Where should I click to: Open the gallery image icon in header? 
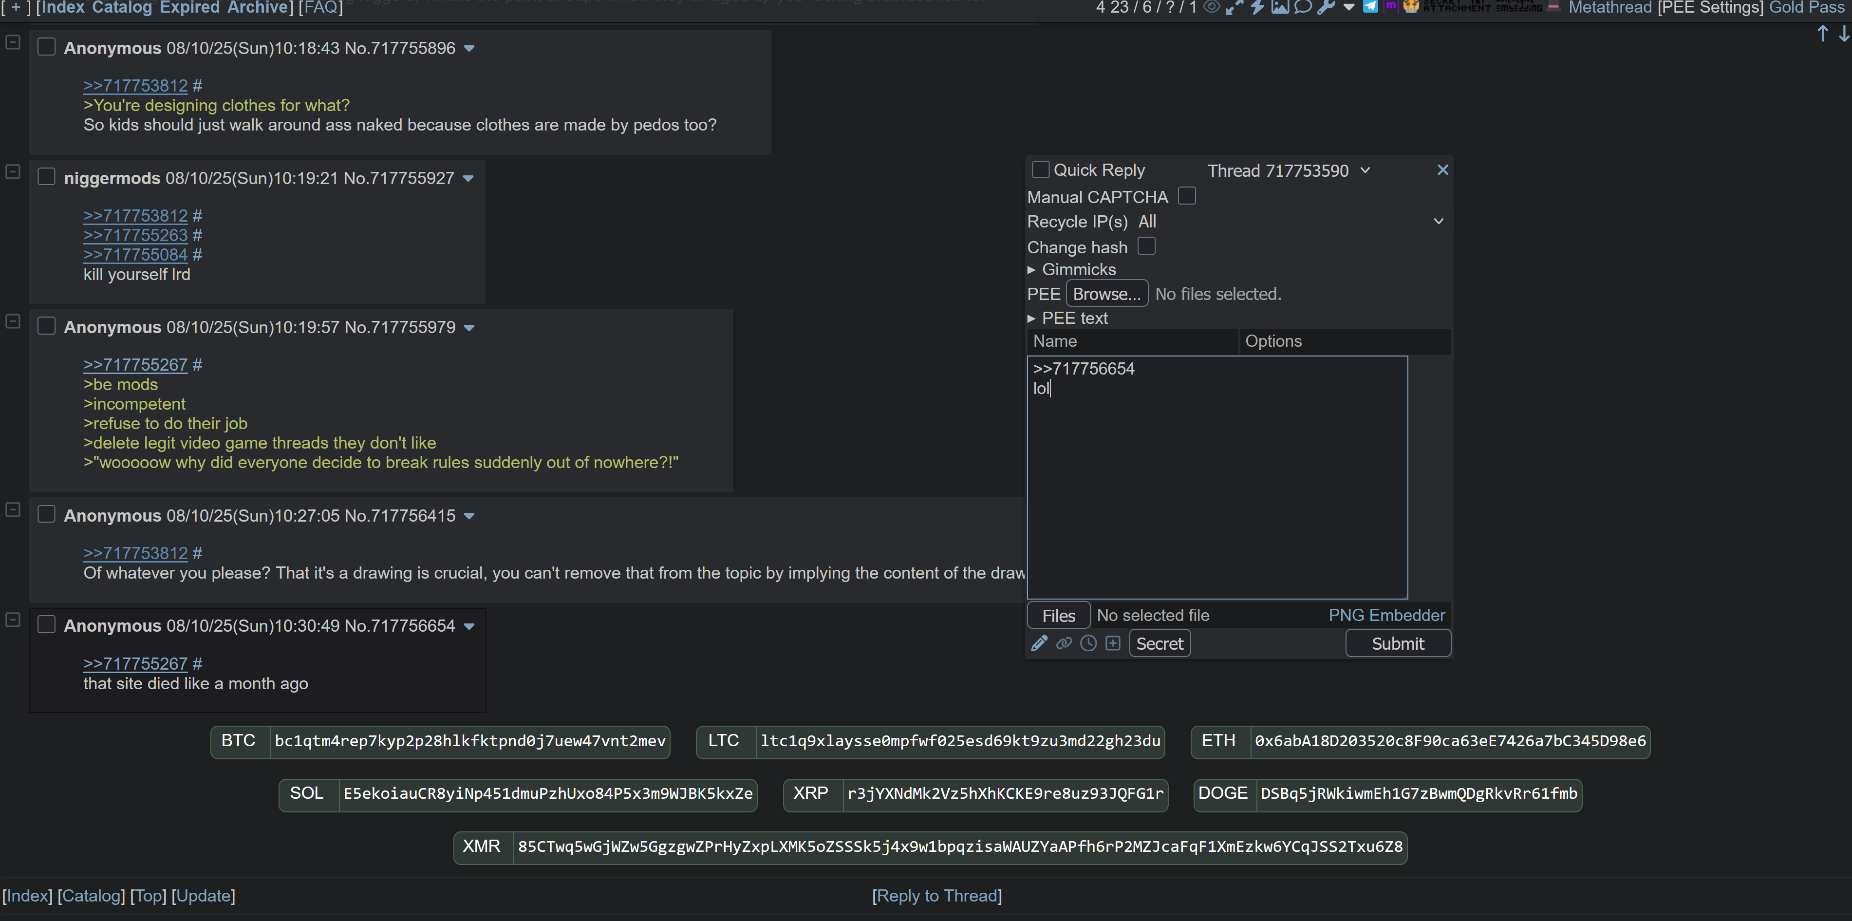tap(1280, 7)
